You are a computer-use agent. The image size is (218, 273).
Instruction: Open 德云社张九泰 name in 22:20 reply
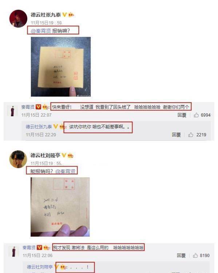[x=39, y=126]
